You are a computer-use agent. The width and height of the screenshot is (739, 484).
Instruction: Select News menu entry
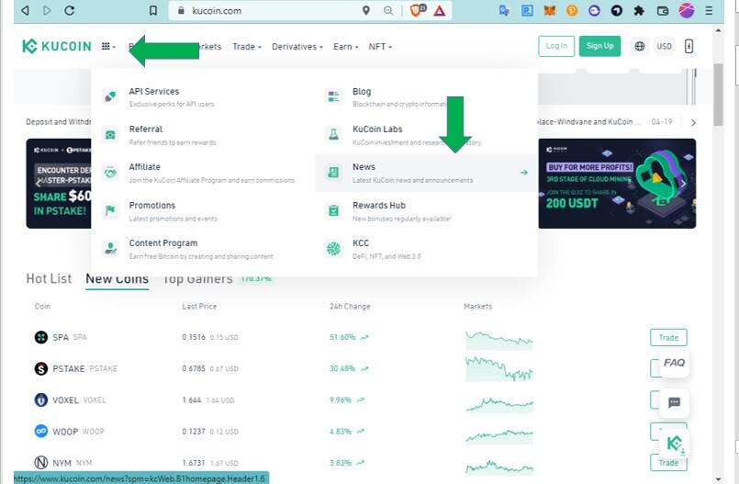[x=426, y=173]
